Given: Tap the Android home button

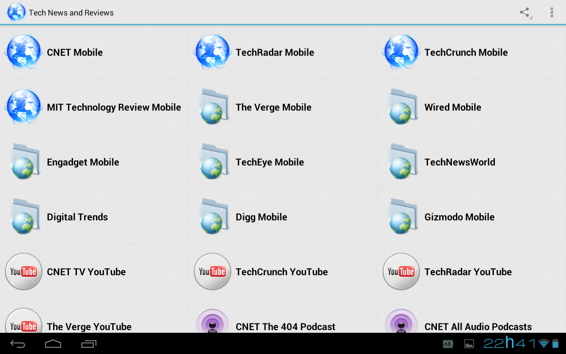Looking at the screenshot, I should pyautogui.click(x=53, y=344).
